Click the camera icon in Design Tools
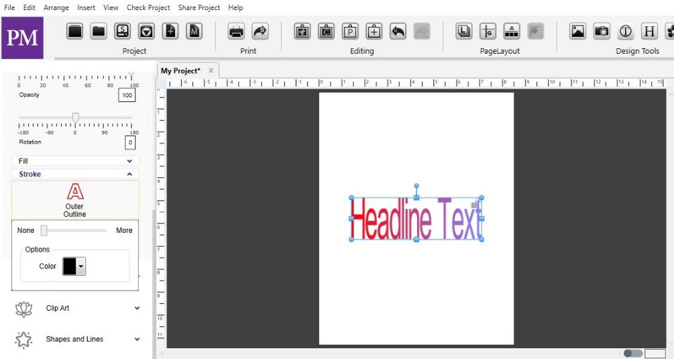Screen dimensions: 674x359 click(602, 32)
